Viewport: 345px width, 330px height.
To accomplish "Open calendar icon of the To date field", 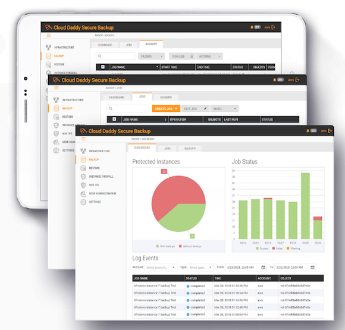I will click(x=312, y=268).
